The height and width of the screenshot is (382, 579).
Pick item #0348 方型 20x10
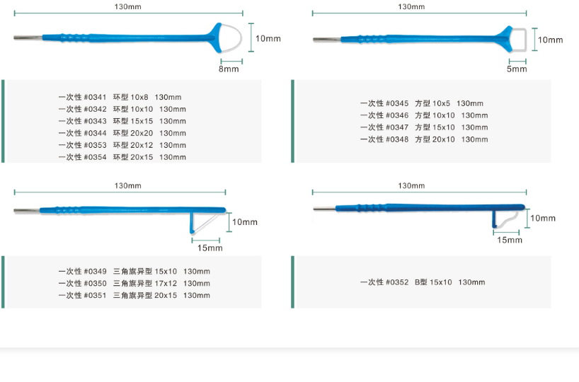point(423,139)
